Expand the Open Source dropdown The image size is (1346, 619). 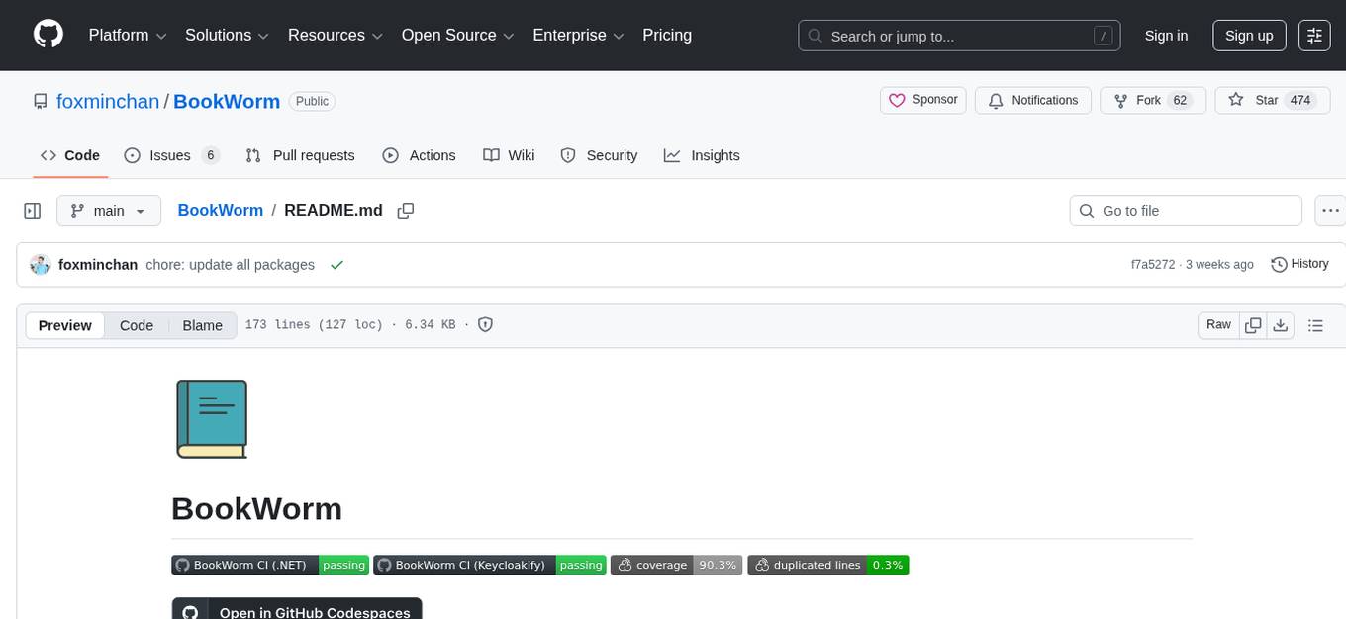(x=457, y=36)
